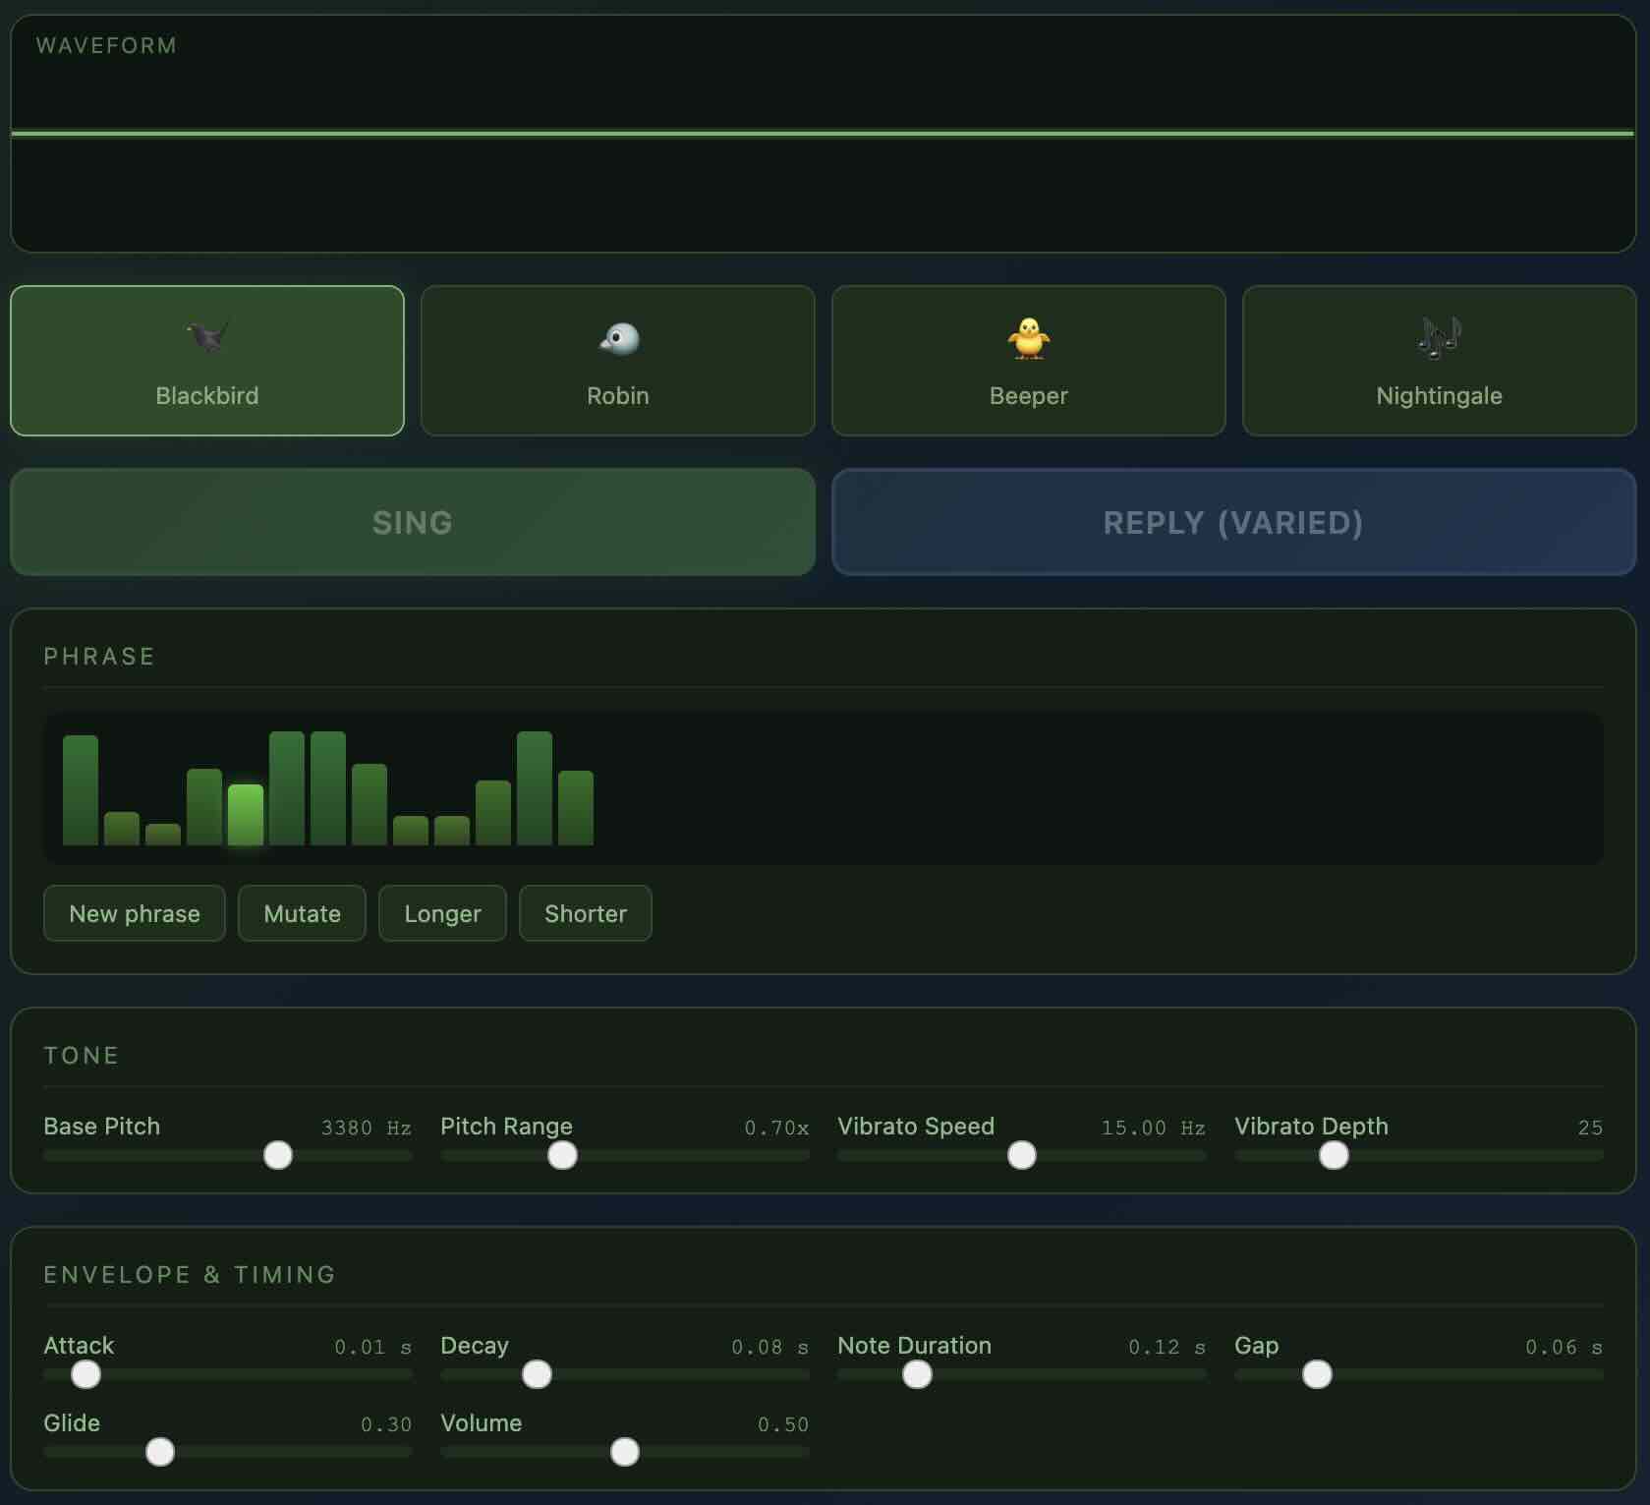
Task: Click the Base Pitch slider handle
Action: click(x=278, y=1156)
